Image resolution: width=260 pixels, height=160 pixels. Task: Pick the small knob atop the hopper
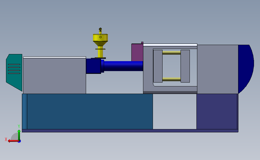100,29
